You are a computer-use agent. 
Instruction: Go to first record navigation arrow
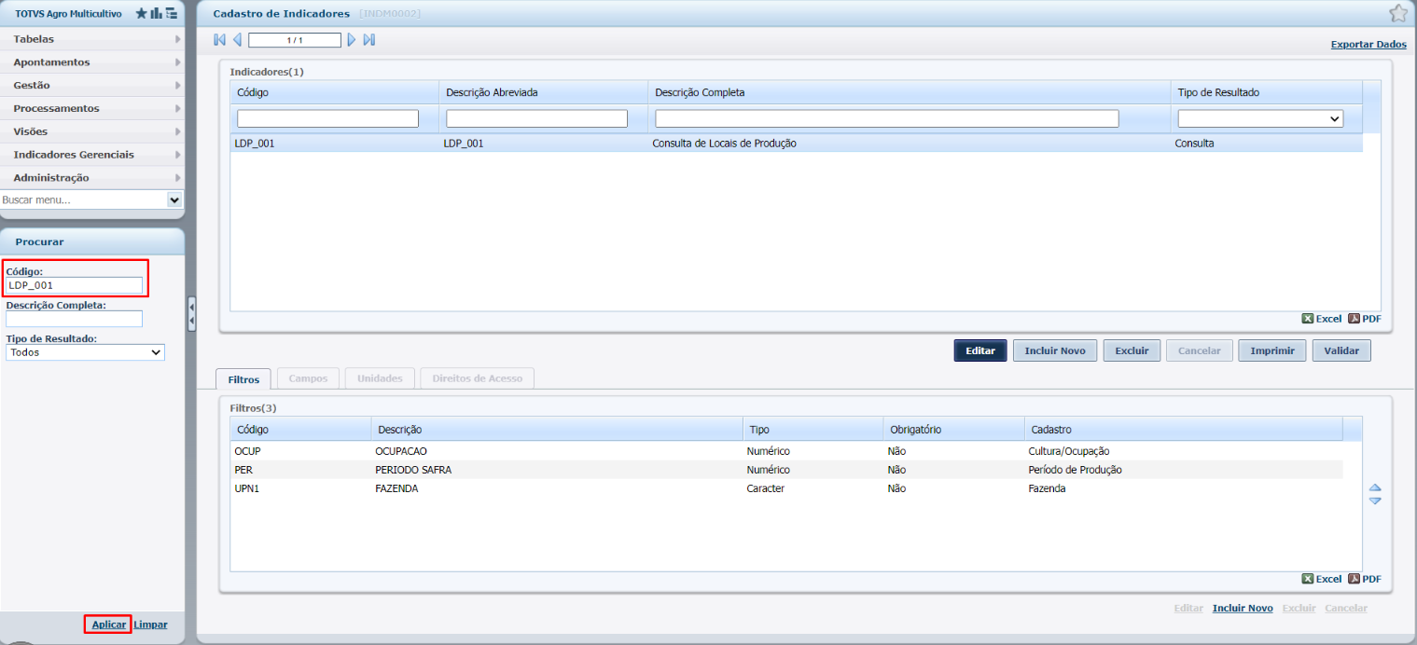[219, 40]
